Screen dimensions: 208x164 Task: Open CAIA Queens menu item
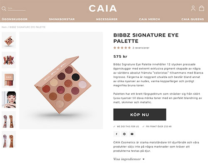pyautogui.click(x=193, y=19)
